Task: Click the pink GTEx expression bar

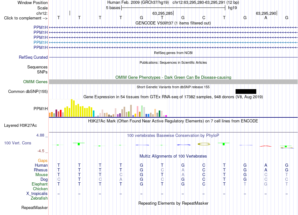Action: [137, 111]
